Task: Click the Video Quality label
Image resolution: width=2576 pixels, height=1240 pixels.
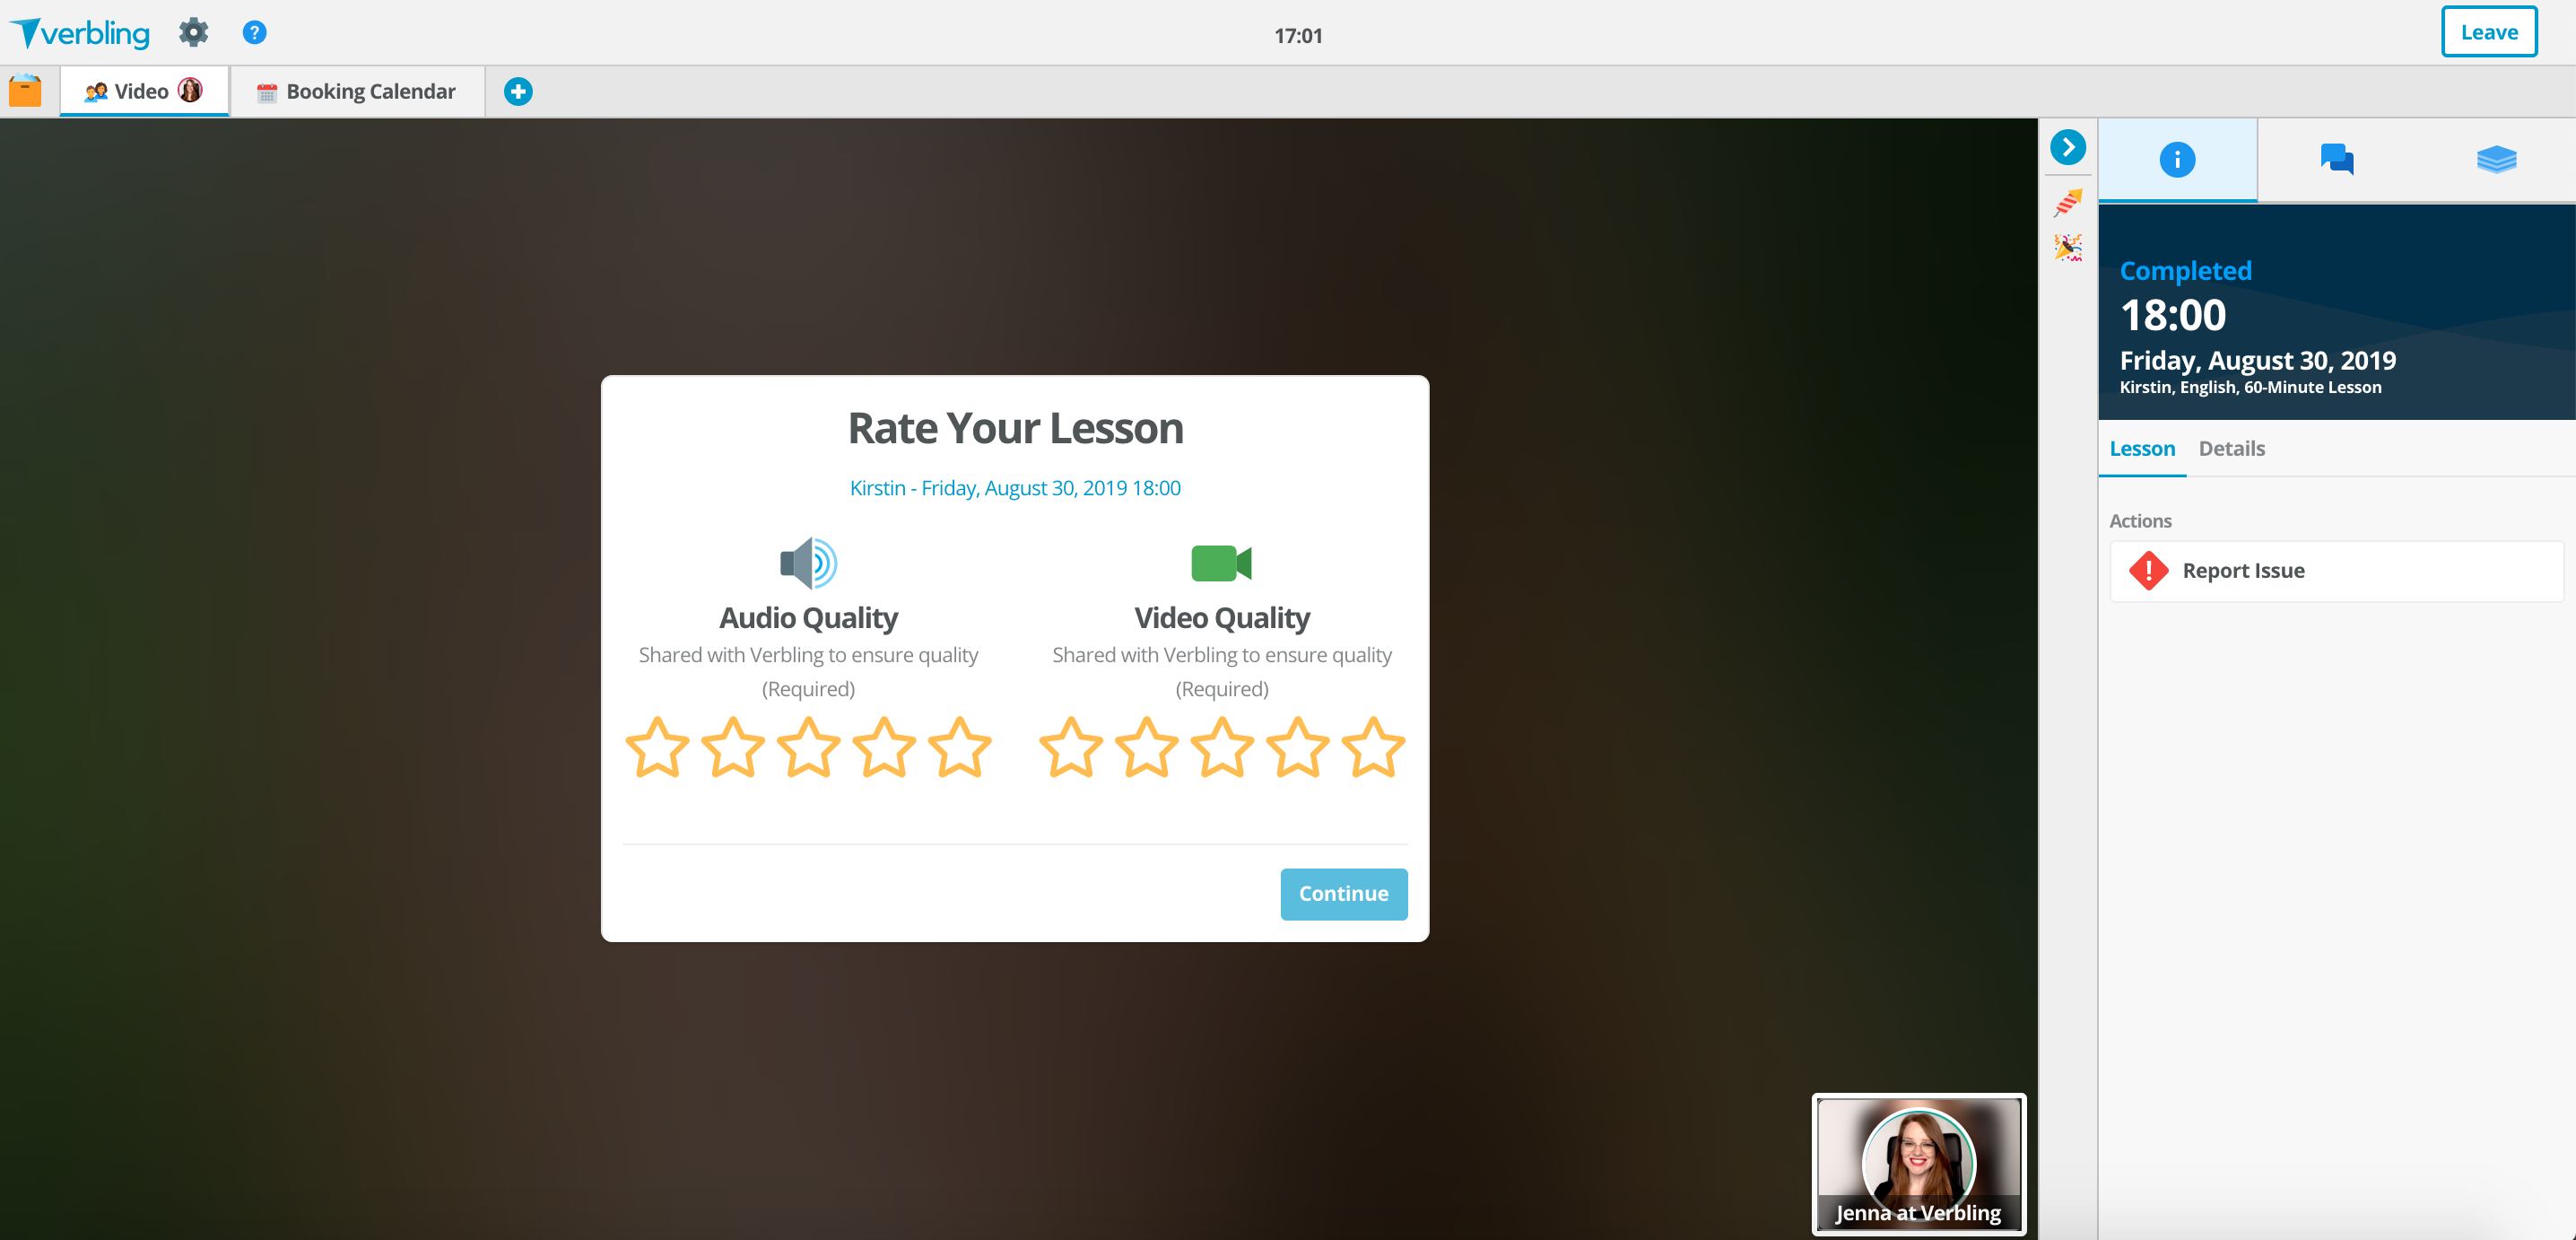Action: (x=1222, y=618)
